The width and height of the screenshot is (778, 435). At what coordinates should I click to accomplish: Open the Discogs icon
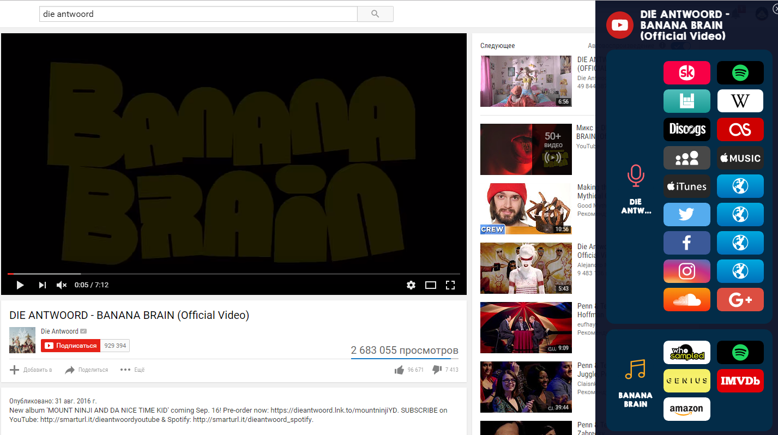687,129
